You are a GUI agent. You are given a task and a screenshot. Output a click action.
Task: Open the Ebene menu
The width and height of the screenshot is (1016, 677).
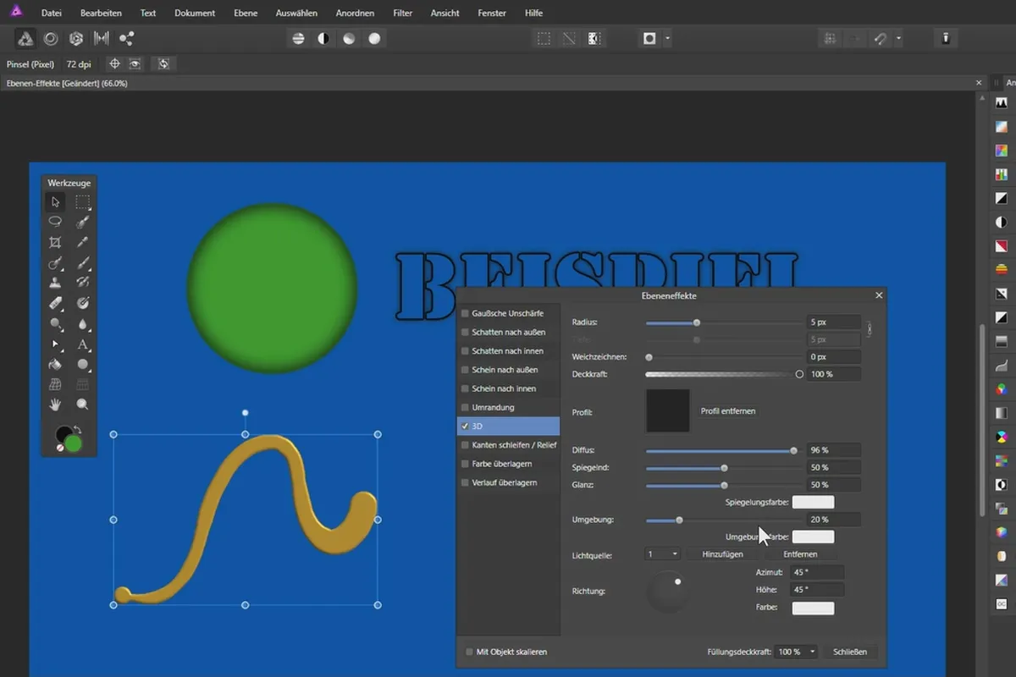click(x=246, y=13)
